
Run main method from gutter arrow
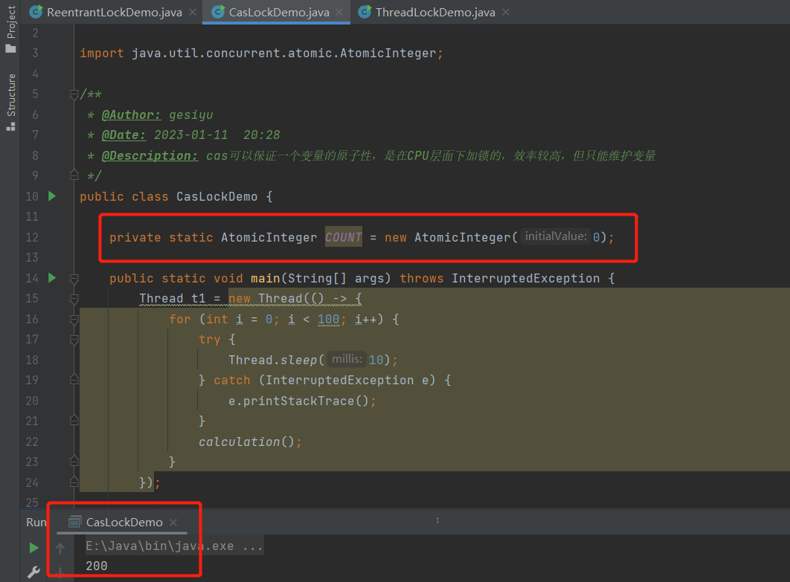(52, 277)
